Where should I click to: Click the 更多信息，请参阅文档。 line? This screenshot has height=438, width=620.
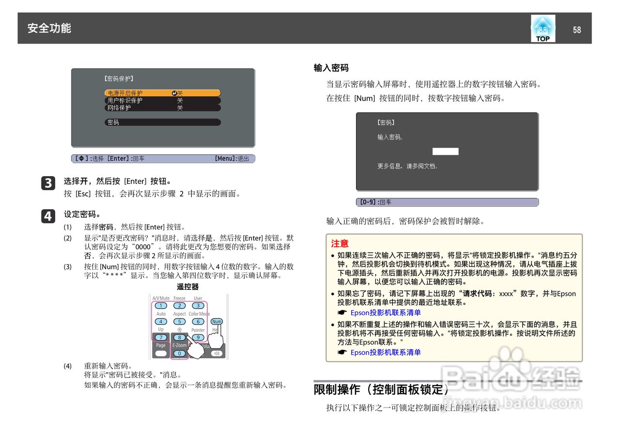408,166
